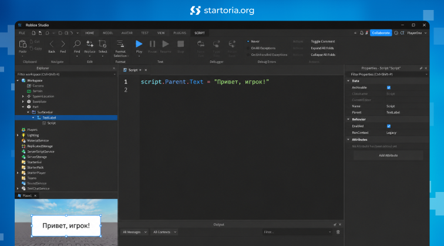Image resolution: width=444 pixels, height=246 pixels.
Task: Collapse the SurfaceGui node arrow
Action: click(28, 112)
